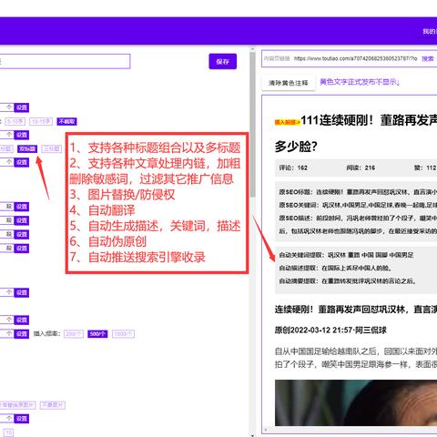Click the 评论: 162 count
This screenshot has height=437, width=437.
tap(293, 168)
